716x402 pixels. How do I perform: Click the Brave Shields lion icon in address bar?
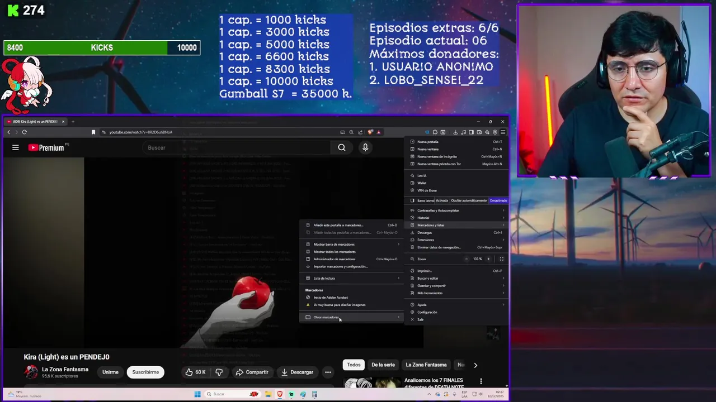[370, 132]
